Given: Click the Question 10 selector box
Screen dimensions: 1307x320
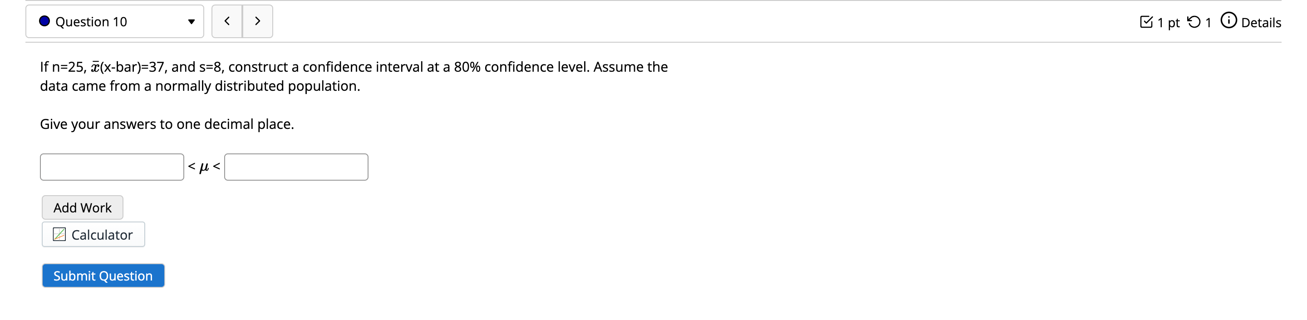Looking at the screenshot, I should [x=114, y=21].
